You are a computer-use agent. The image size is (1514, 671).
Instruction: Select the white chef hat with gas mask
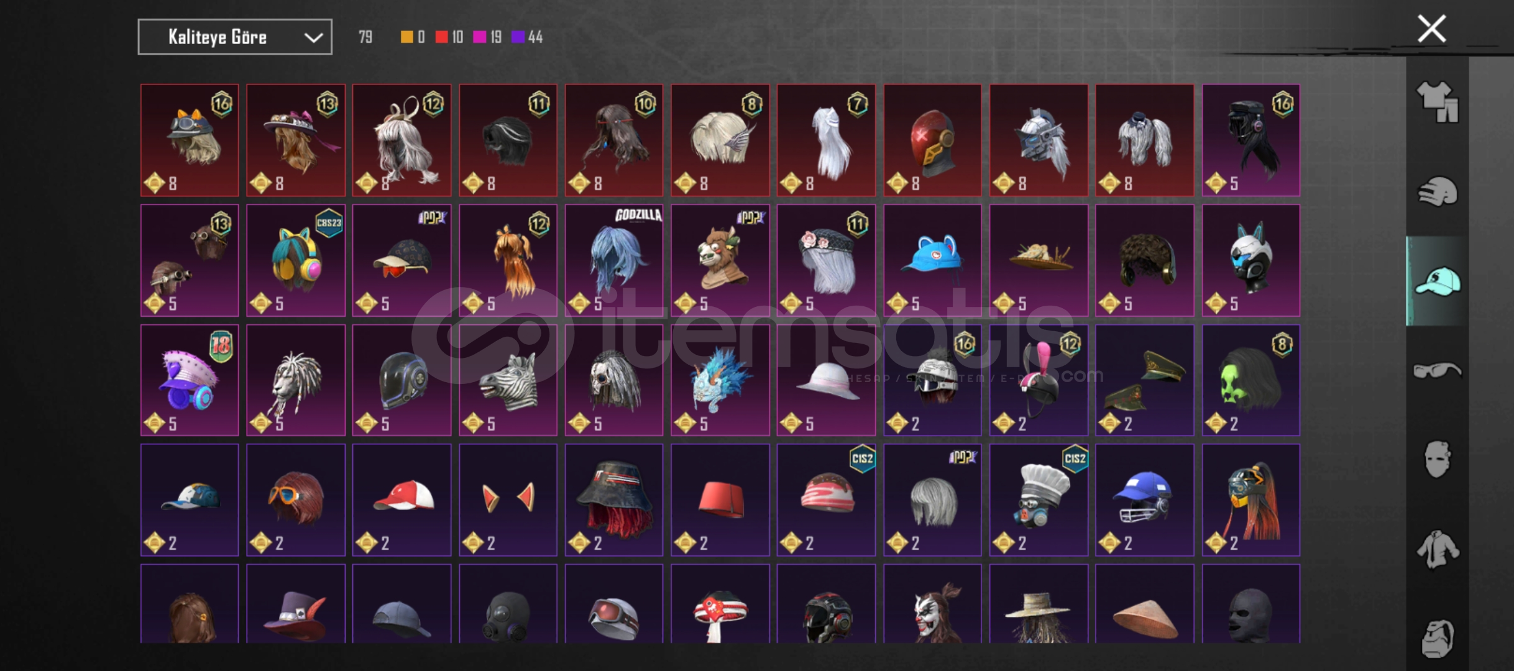tap(1039, 500)
